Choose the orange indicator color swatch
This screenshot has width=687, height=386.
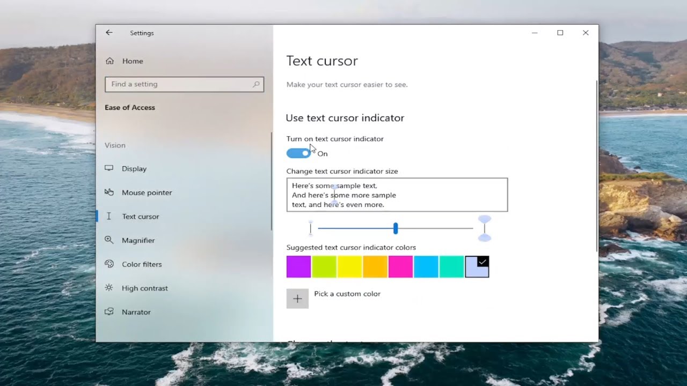pyautogui.click(x=375, y=266)
